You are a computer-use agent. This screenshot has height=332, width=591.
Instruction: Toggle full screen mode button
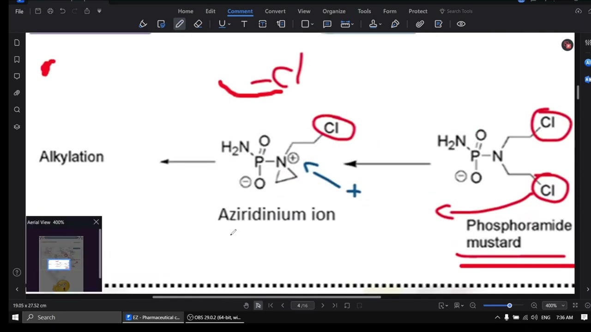tap(575, 305)
